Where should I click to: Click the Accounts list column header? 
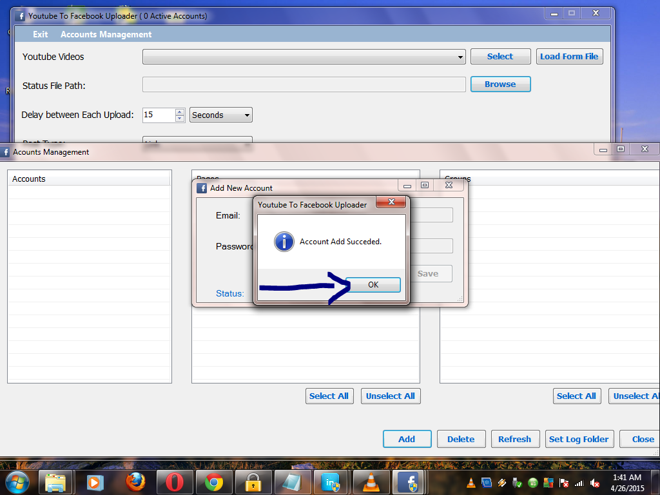click(89, 179)
